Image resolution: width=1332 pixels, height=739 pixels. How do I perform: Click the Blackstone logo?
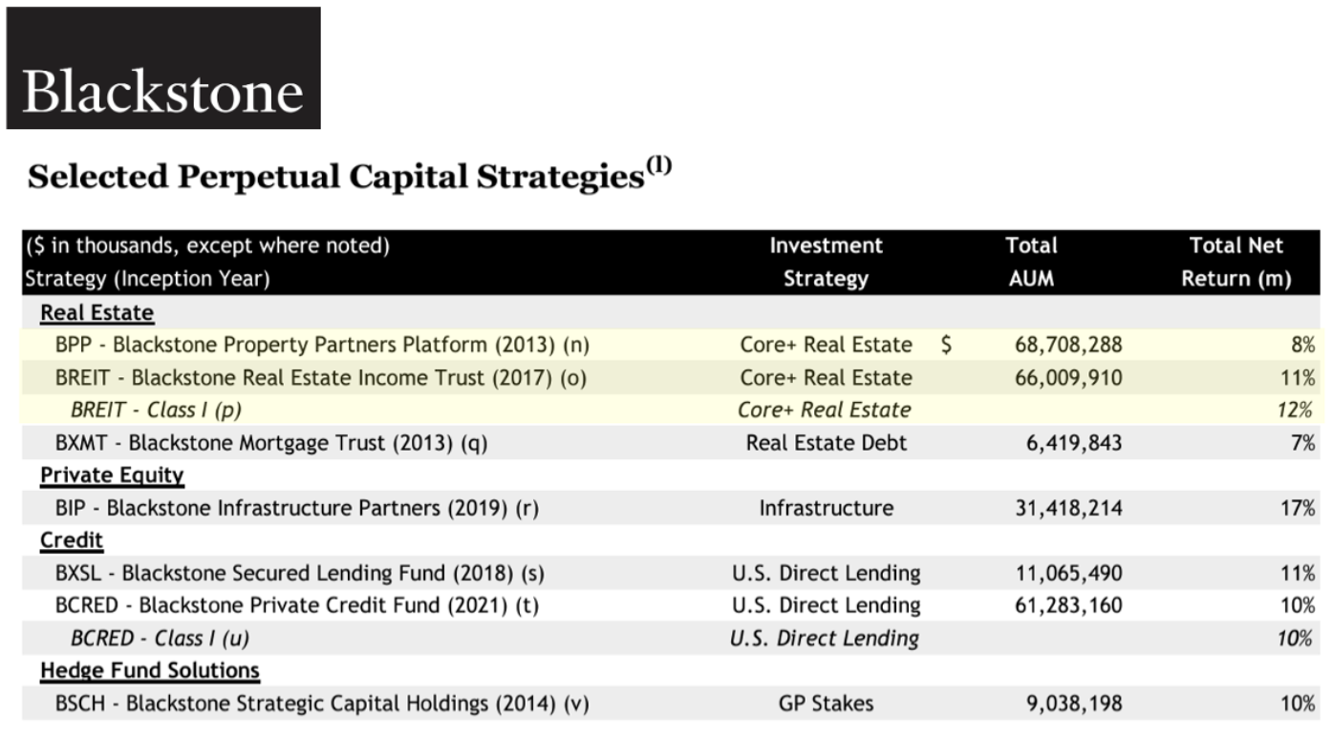point(163,68)
